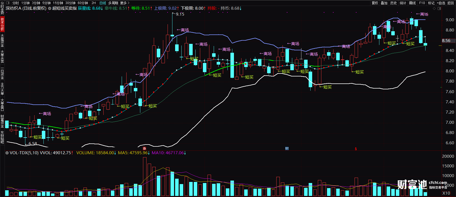
Task: Toggle the right side panel icon
Action: [x=439, y=8]
